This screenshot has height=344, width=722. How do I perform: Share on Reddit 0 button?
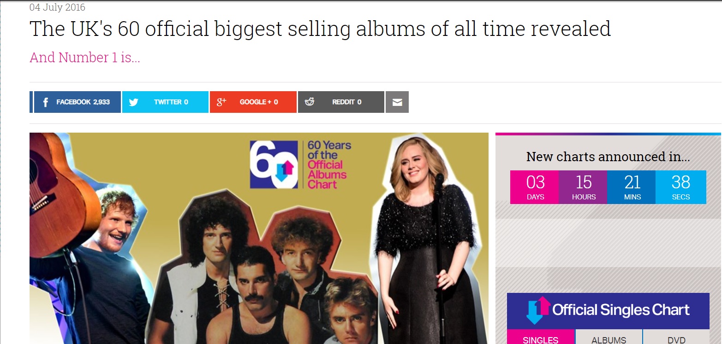click(341, 102)
